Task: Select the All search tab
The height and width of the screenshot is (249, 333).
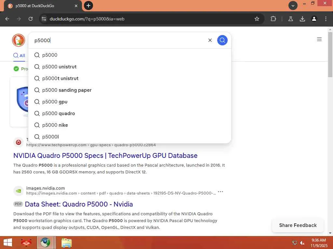Action: pyautogui.click(x=19, y=55)
